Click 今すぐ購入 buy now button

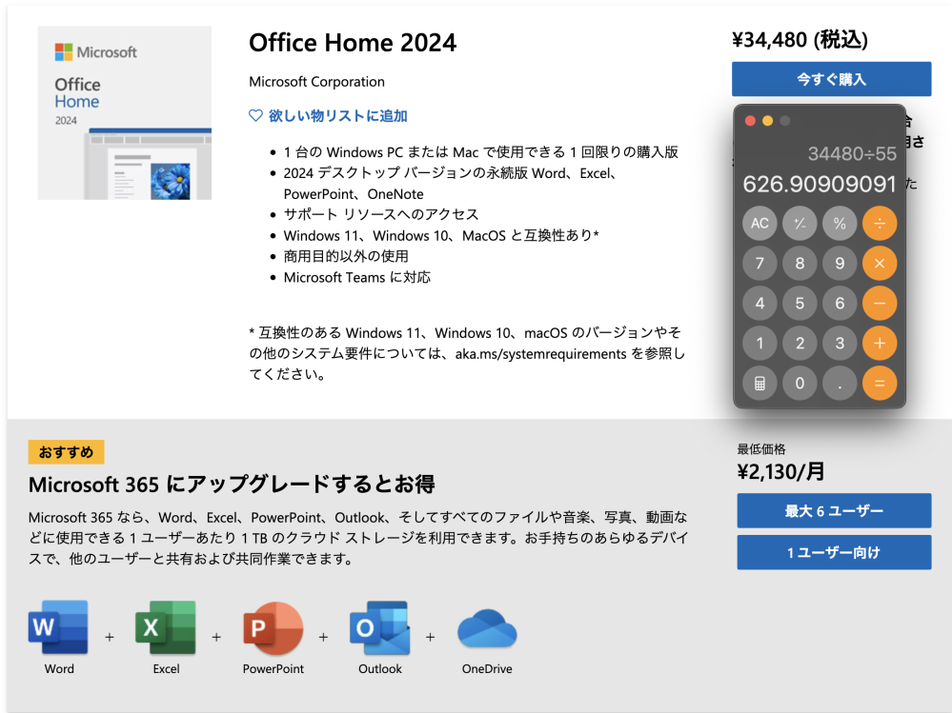[x=831, y=79]
